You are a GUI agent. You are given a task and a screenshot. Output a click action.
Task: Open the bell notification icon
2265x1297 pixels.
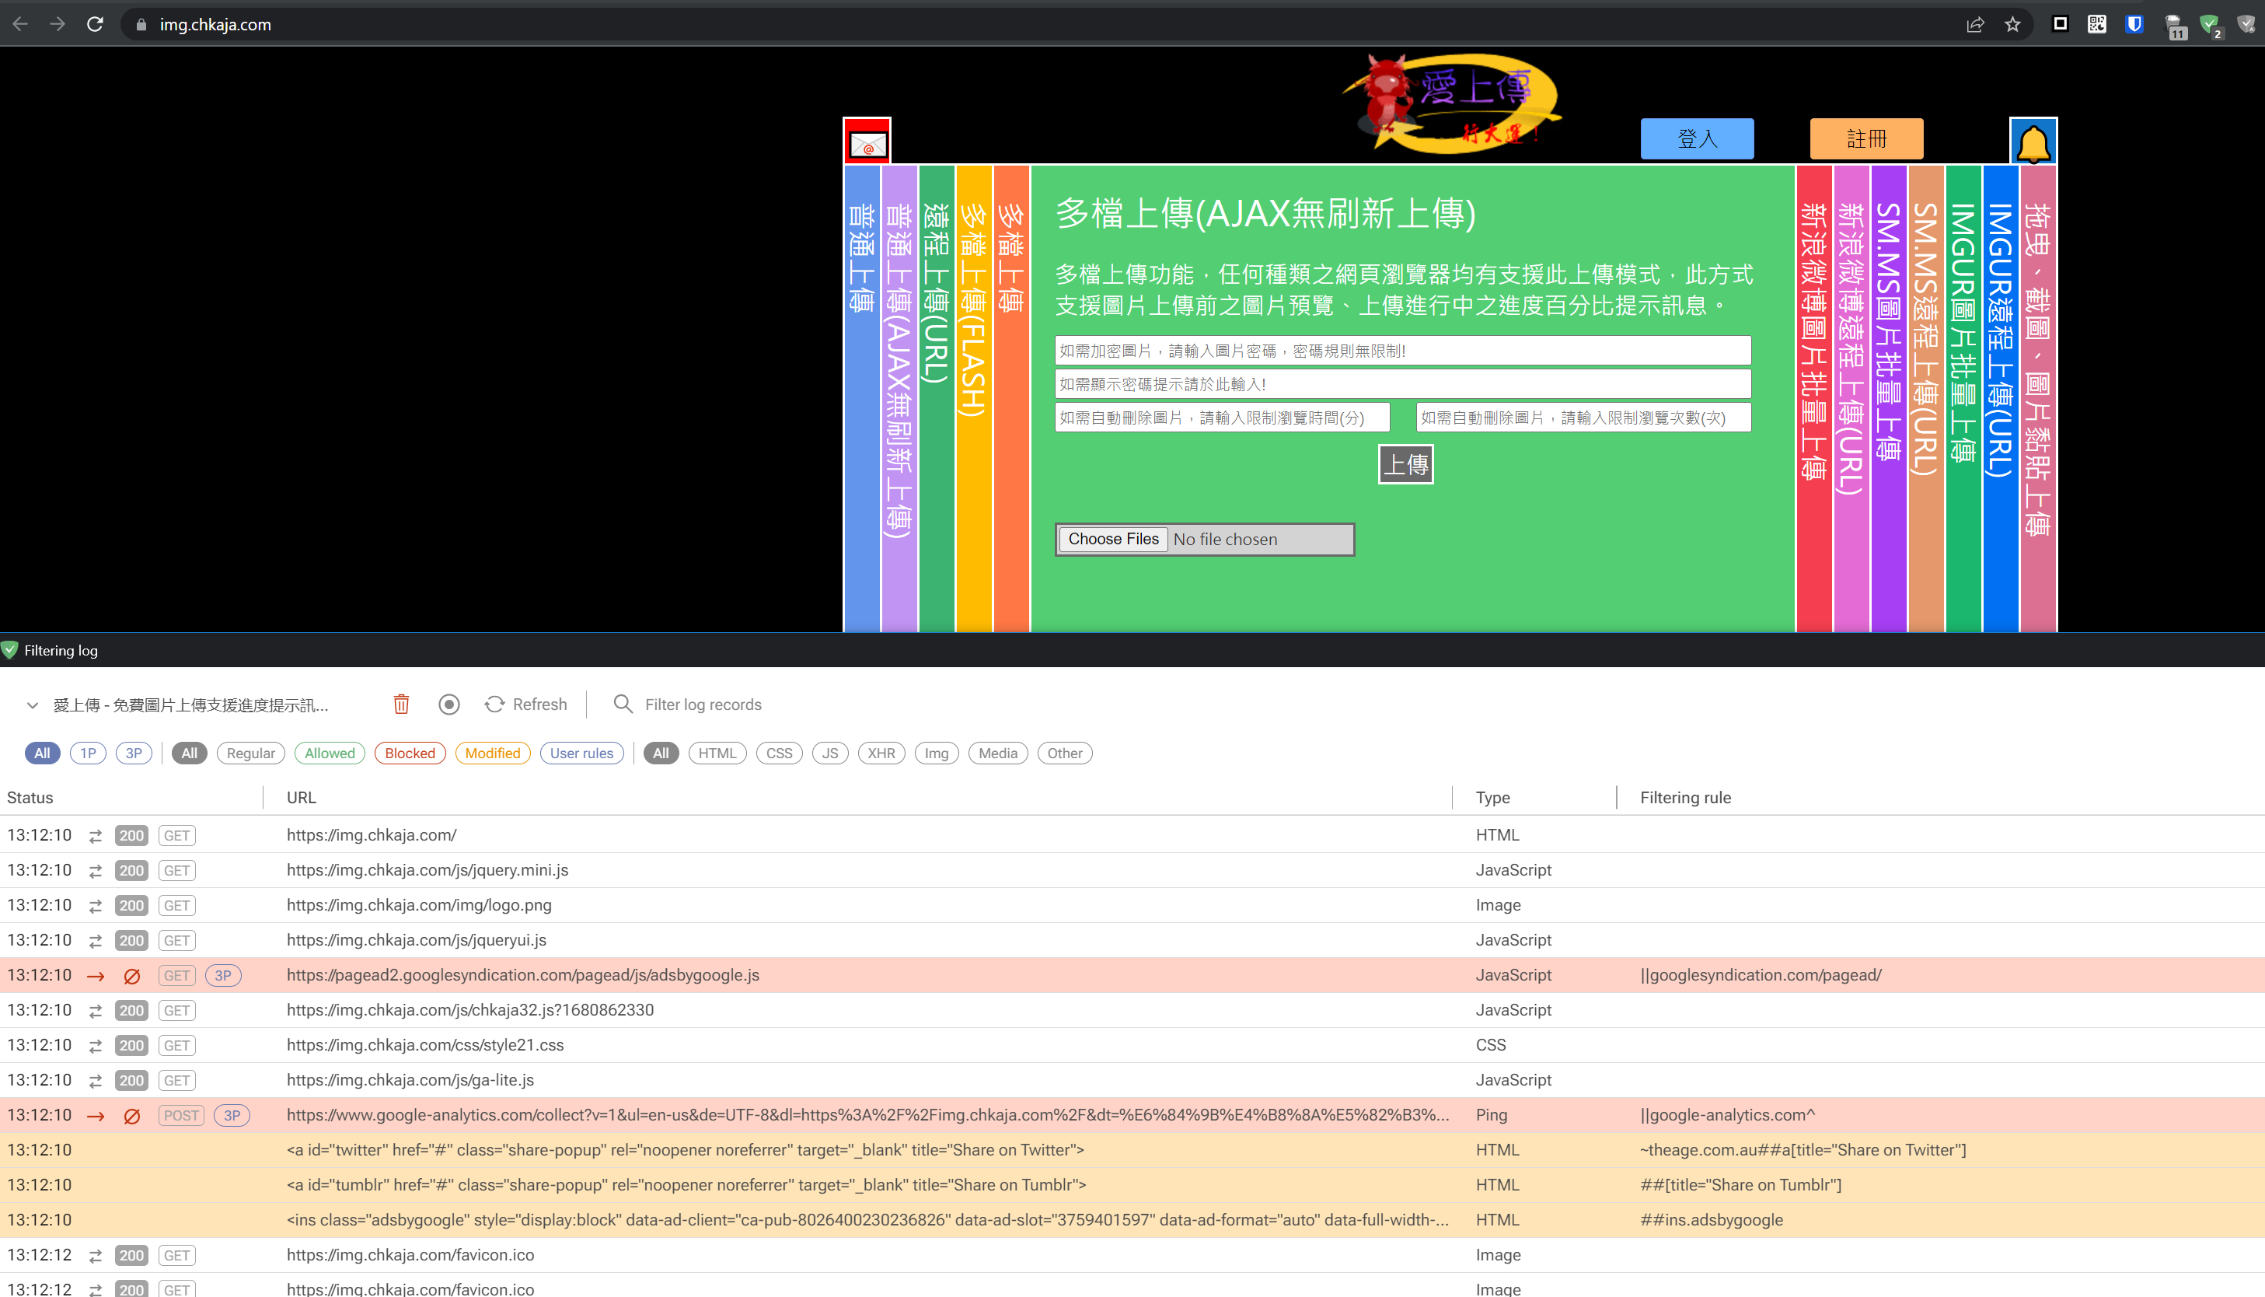point(2033,142)
